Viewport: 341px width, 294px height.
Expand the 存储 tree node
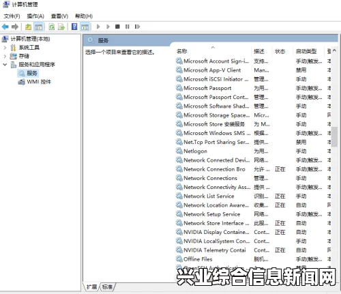(x=5, y=56)
